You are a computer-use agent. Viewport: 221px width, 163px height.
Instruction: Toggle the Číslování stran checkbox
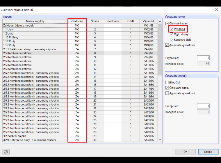(167, 23)
